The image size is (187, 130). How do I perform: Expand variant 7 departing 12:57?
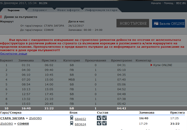click(x=93, y=94)
